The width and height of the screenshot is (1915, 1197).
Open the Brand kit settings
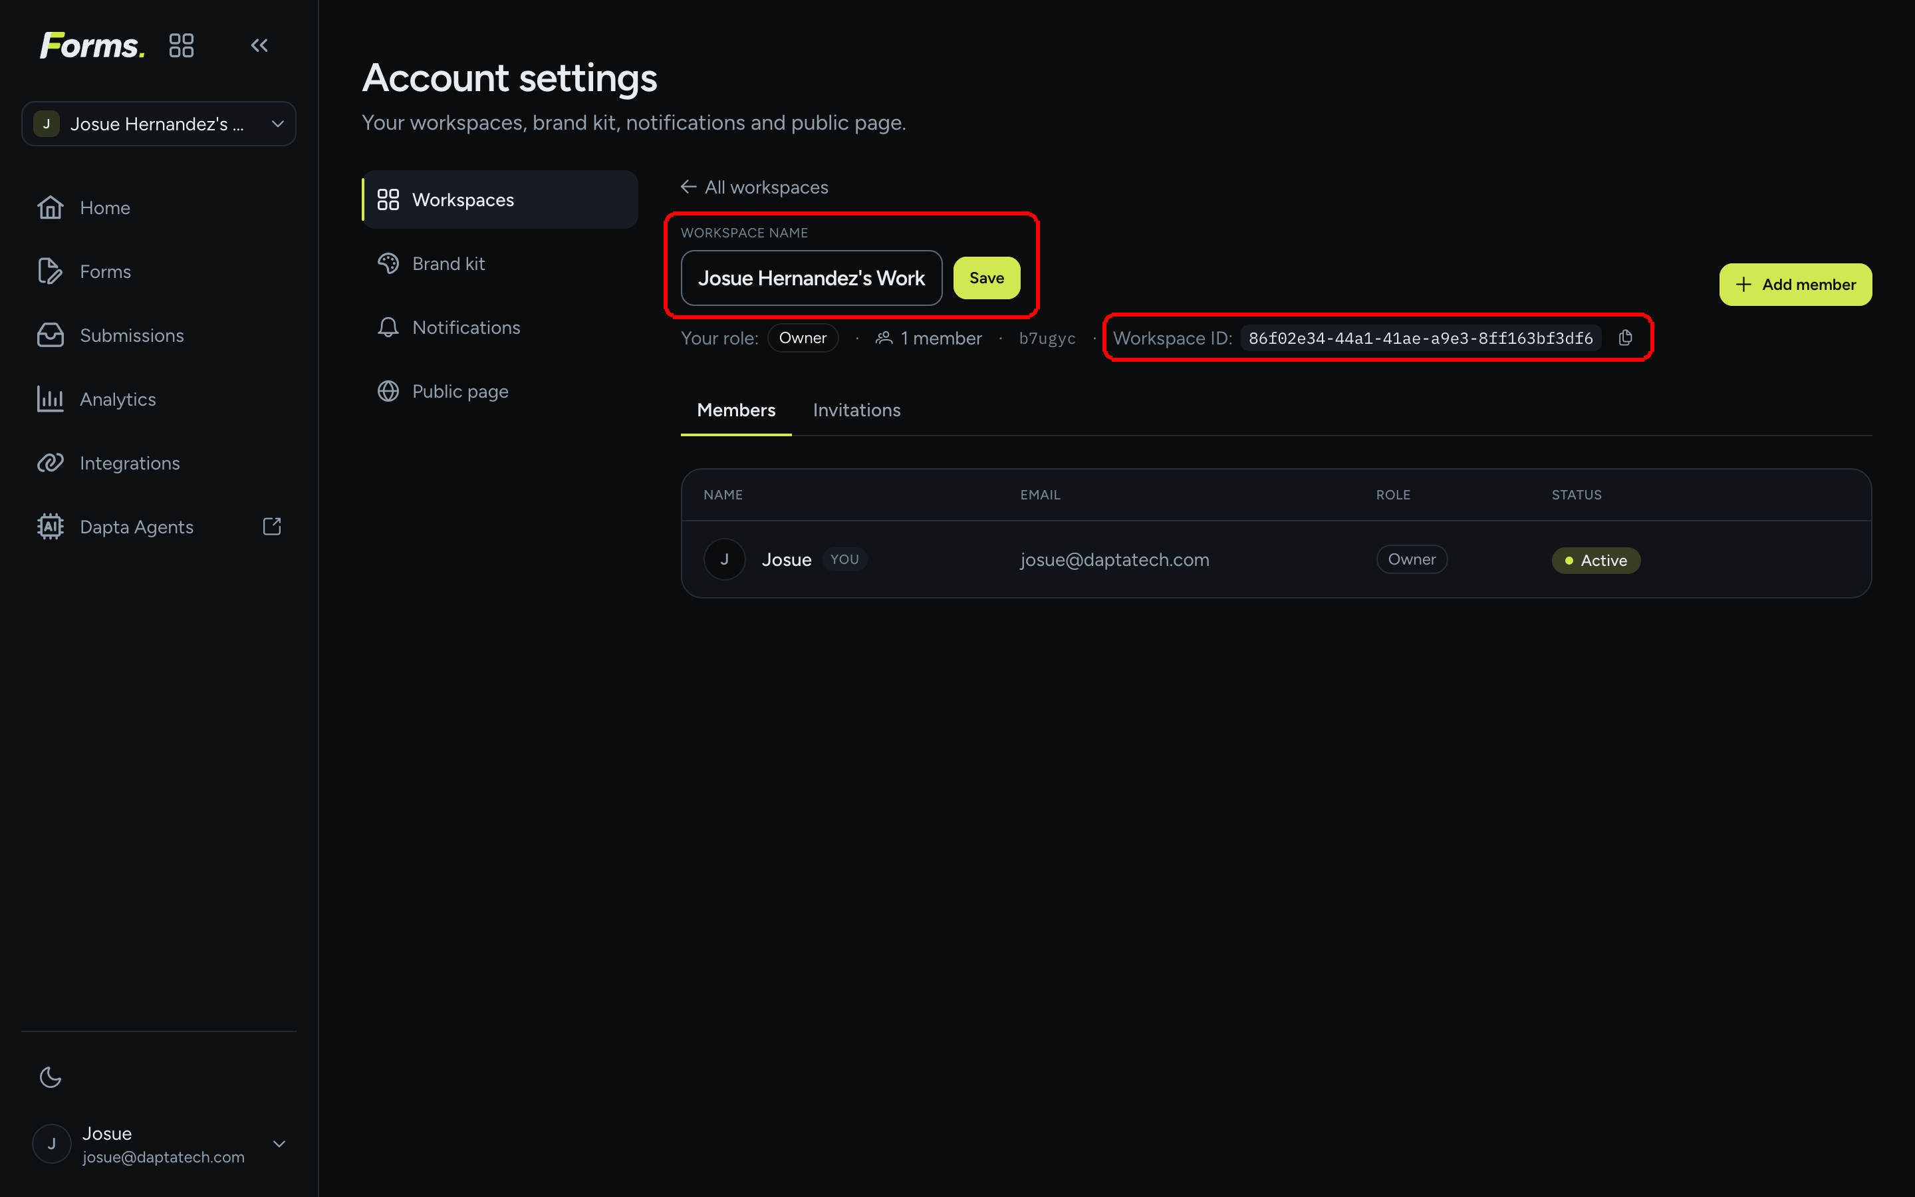click(x=500, y=263)
